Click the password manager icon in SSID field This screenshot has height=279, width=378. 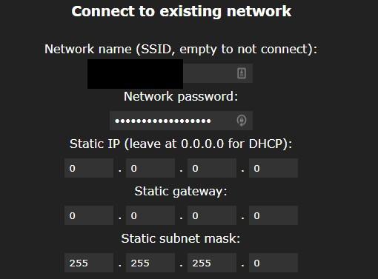point(242,73)
